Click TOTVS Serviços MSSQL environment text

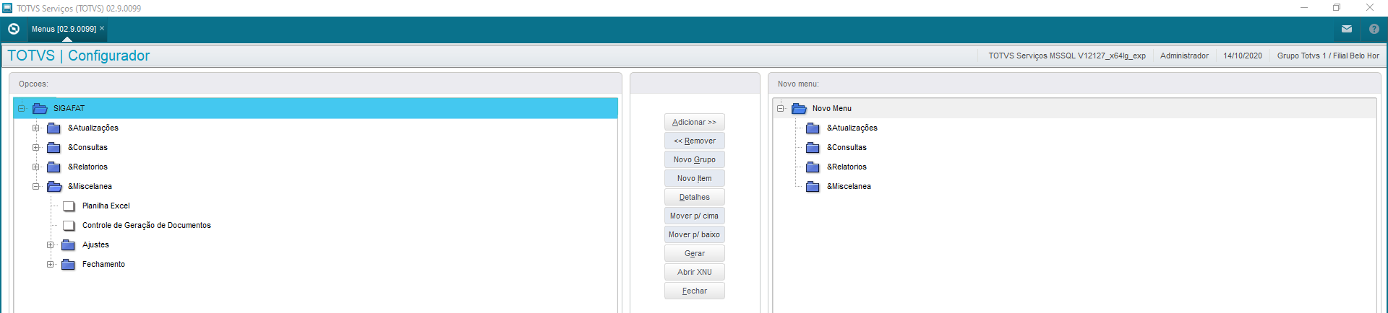click(1067, 56)
